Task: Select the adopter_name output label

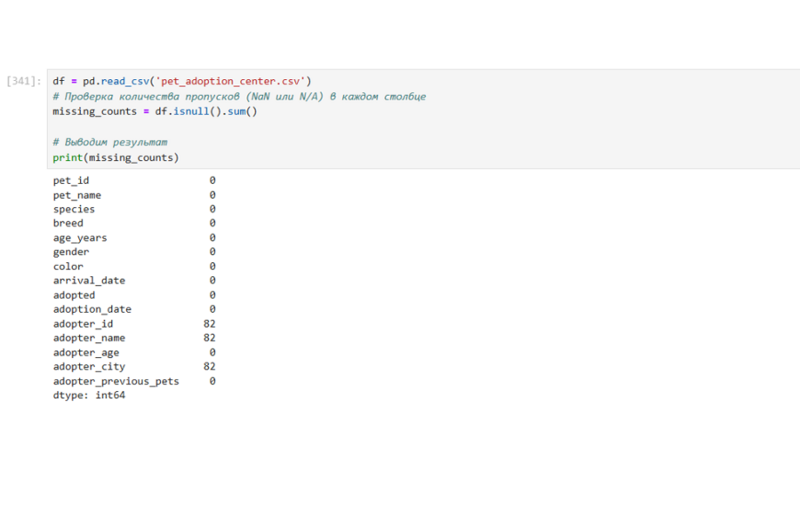Action: click(89, 338)
